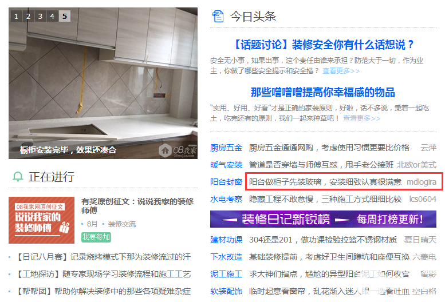This screenshot has height=302, width=445.
Task: Switch carousel to slide 3
Action: 40,16
